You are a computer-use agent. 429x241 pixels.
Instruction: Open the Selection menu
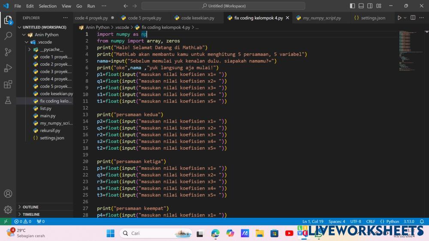(48, 6)
